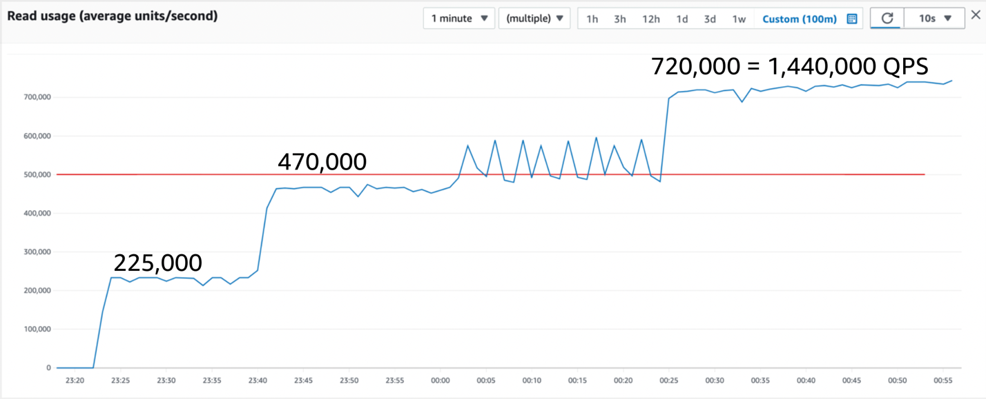This screenshot has width=986, height=399.
Task: Open the calendar date picker icon
Action: pos(851,19)
